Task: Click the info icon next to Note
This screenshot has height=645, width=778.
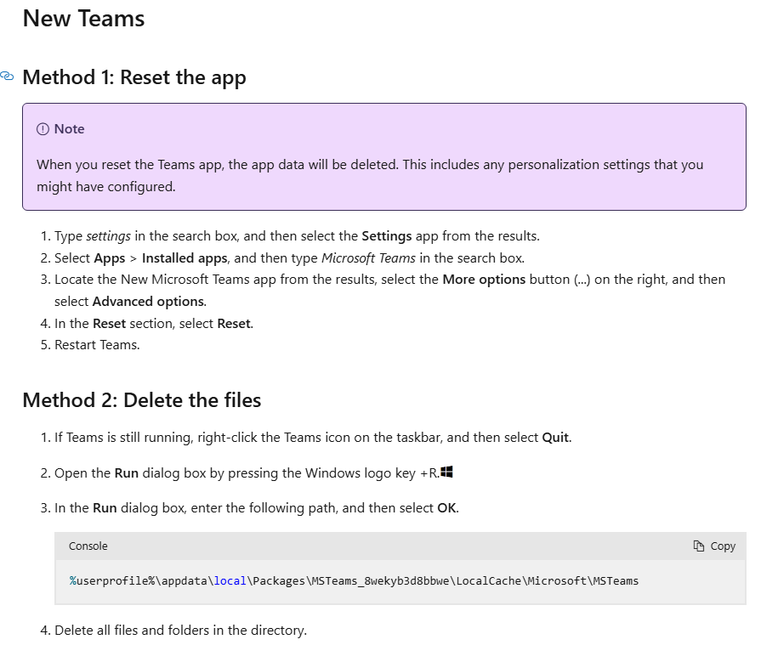Action: pyautogui.click(x=43, y=129)
